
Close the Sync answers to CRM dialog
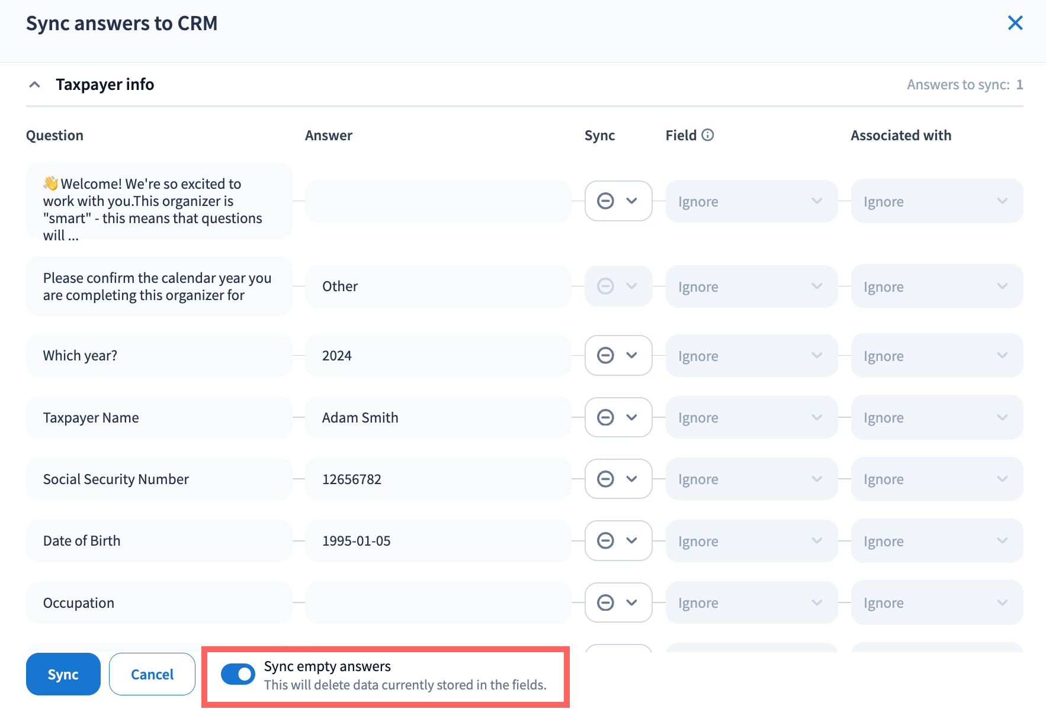[1015, 23]
